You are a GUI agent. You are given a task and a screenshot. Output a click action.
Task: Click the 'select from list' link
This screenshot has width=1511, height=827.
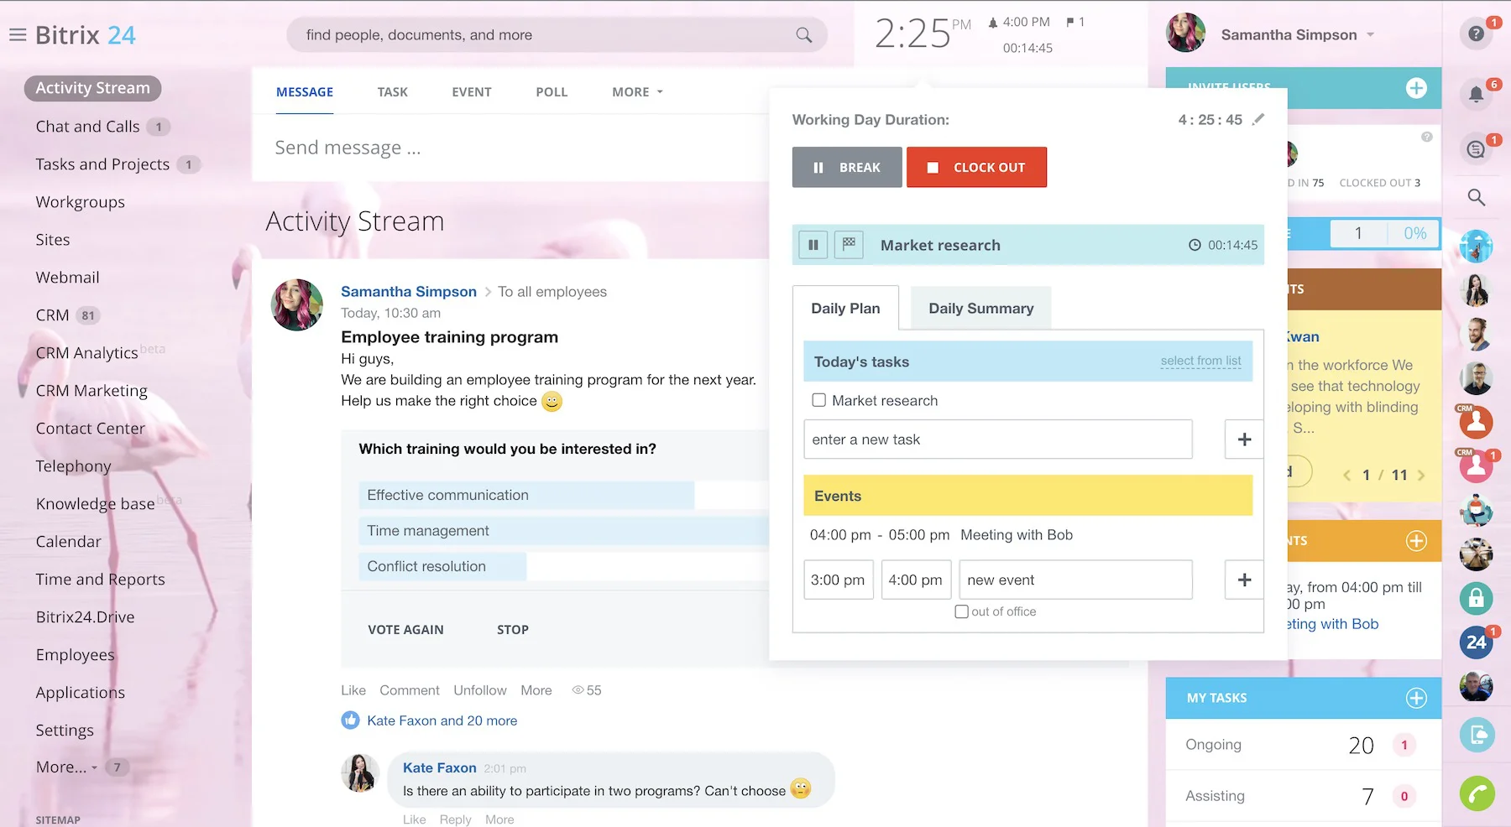click(1200, 361)
